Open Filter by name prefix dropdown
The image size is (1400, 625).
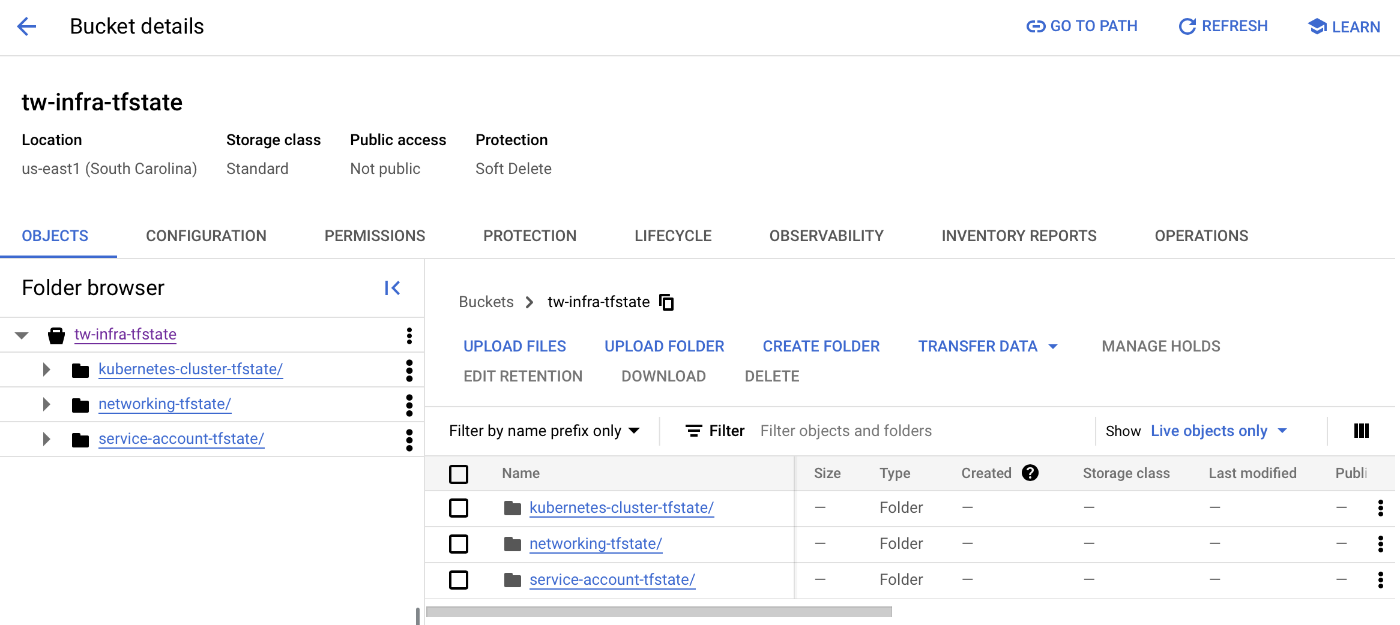(544, 431)
